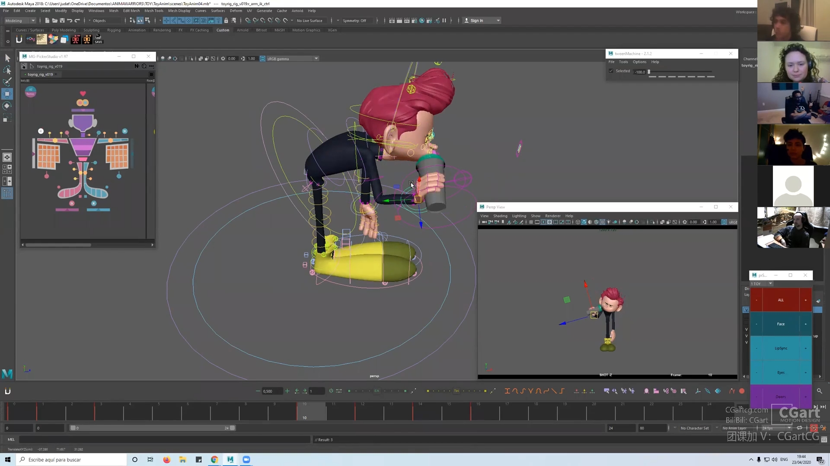830x466 pixels.
Task: Click the time range slider bar
Action: (x=153, y=428)
